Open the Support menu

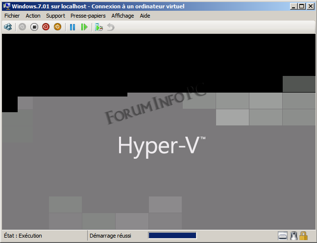coord(55,16)
